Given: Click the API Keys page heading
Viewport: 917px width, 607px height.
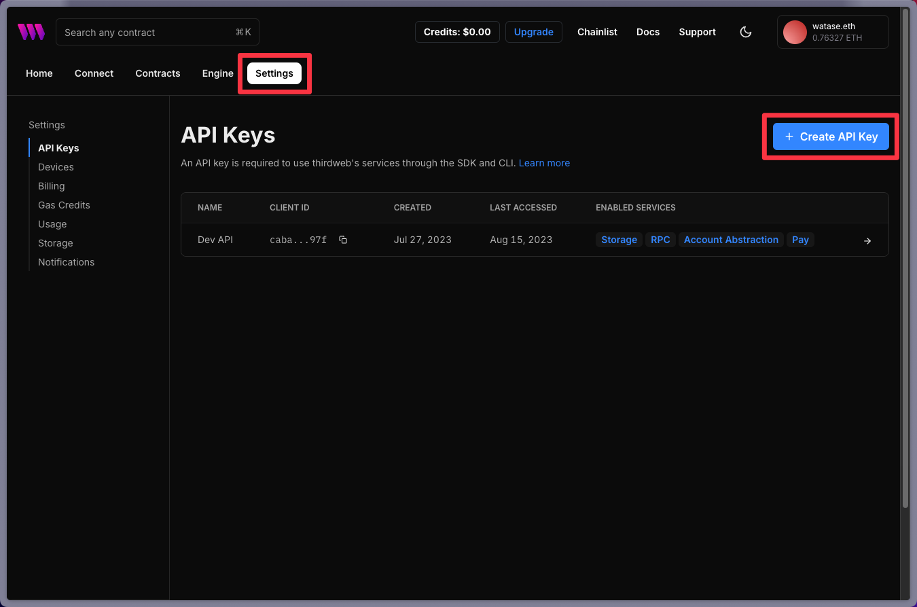Looking at the screenshot, I should pyautogui.click(x=228, y=135).
